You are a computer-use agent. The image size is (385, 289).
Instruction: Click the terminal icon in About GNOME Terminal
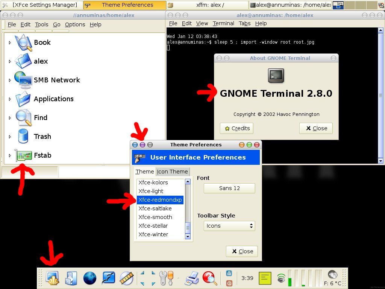coord(276,76)
